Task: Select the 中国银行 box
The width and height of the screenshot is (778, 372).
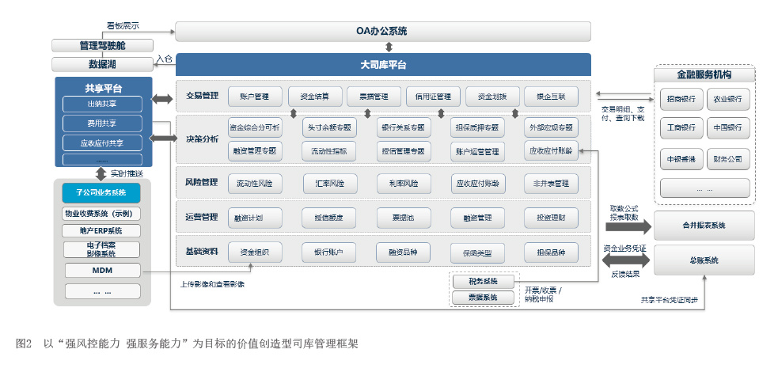Action: (728, 128)
